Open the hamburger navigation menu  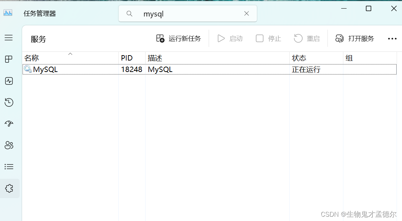click(9, 38)
